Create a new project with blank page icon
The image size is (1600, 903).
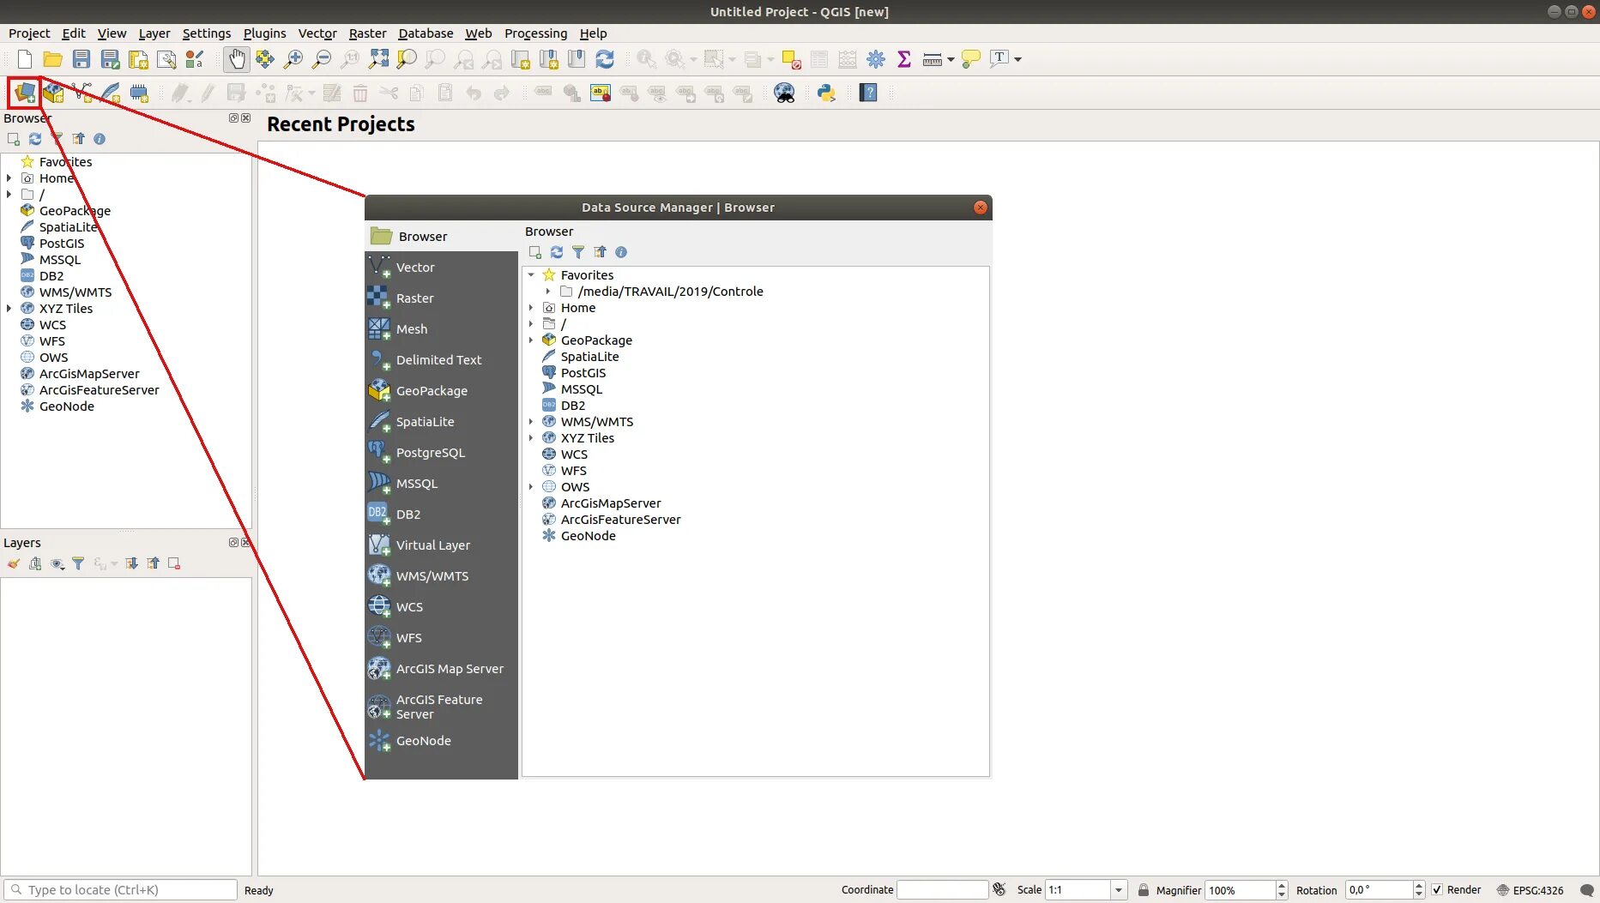tap(25, 59)
